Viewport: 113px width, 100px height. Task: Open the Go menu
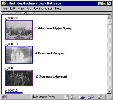[29, 8]
